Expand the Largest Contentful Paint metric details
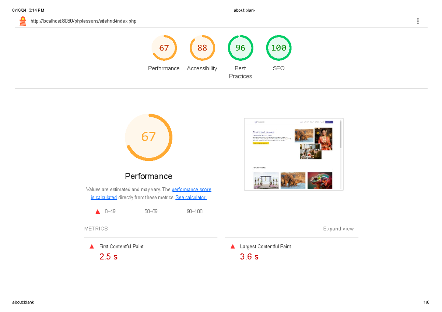 coord(265,247)
